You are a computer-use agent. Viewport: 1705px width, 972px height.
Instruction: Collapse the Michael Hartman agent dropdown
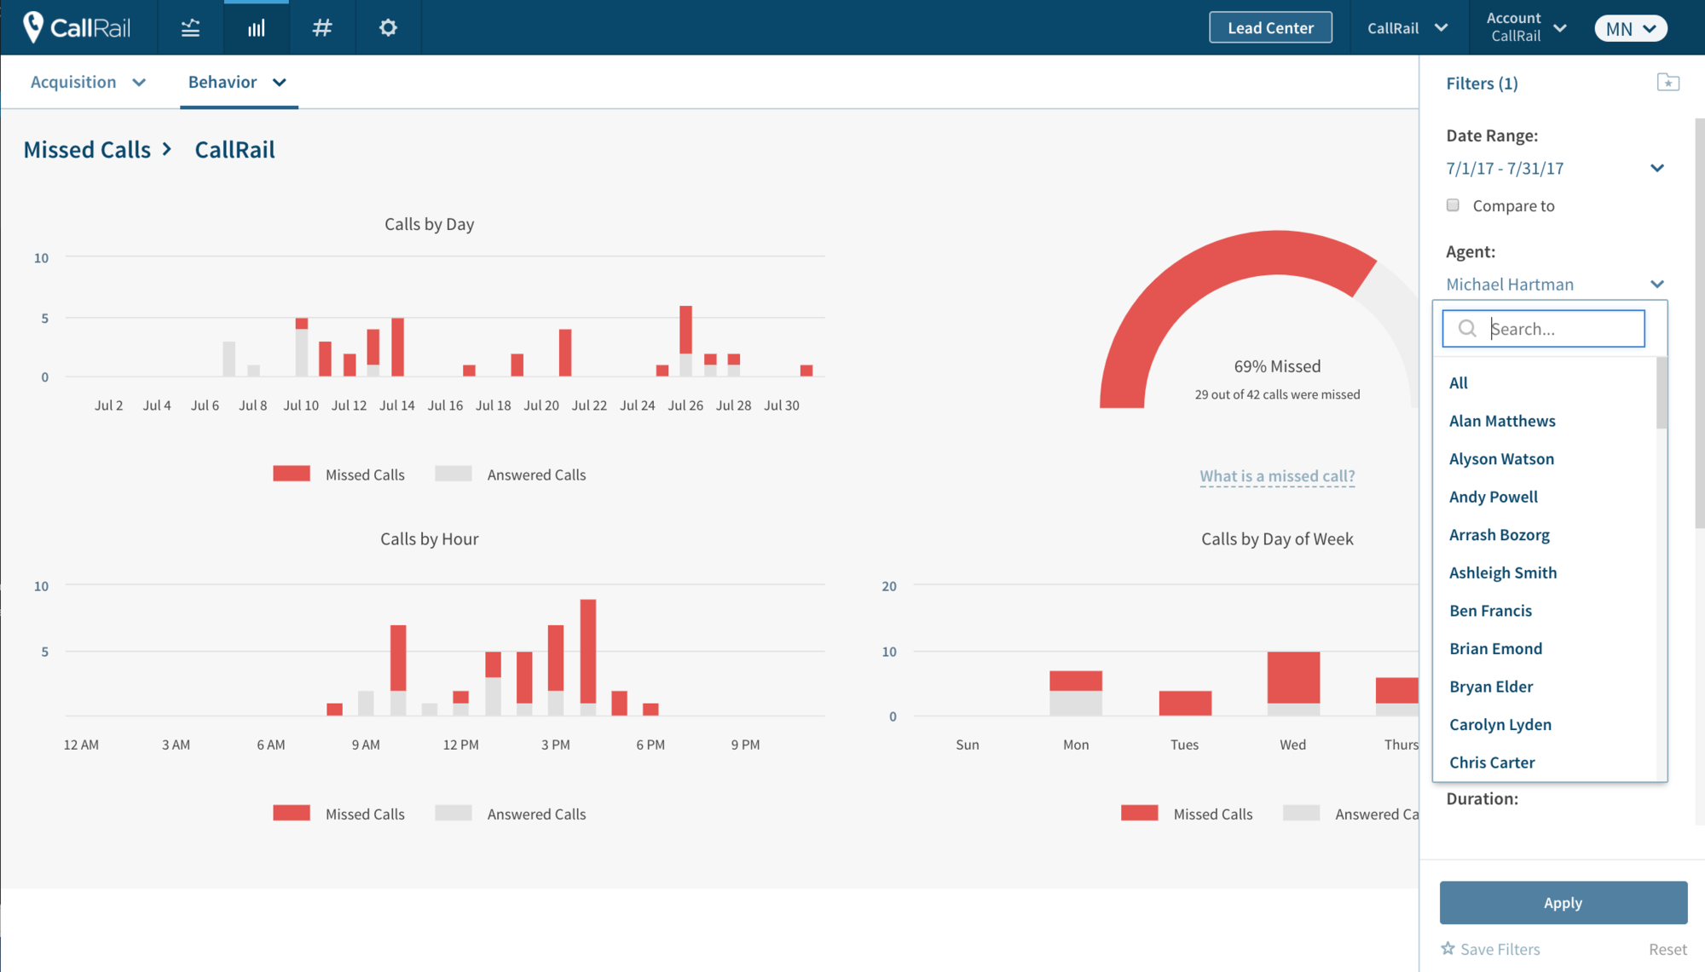coord(1657,284)
